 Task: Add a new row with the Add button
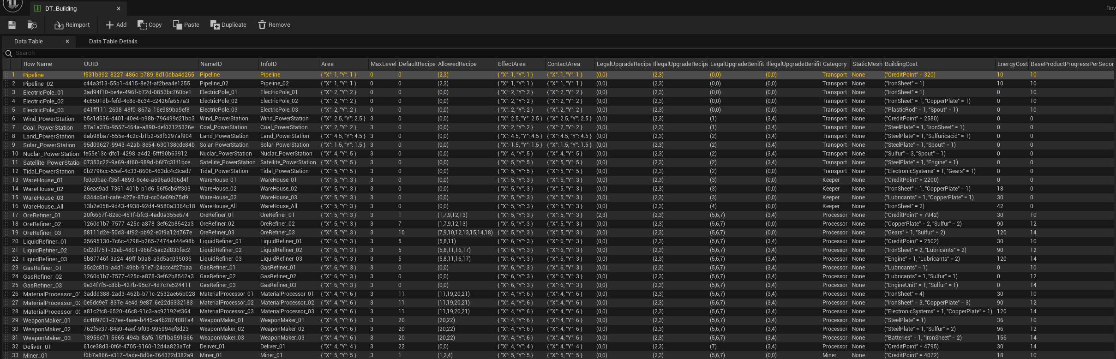[x=116, y=25]
